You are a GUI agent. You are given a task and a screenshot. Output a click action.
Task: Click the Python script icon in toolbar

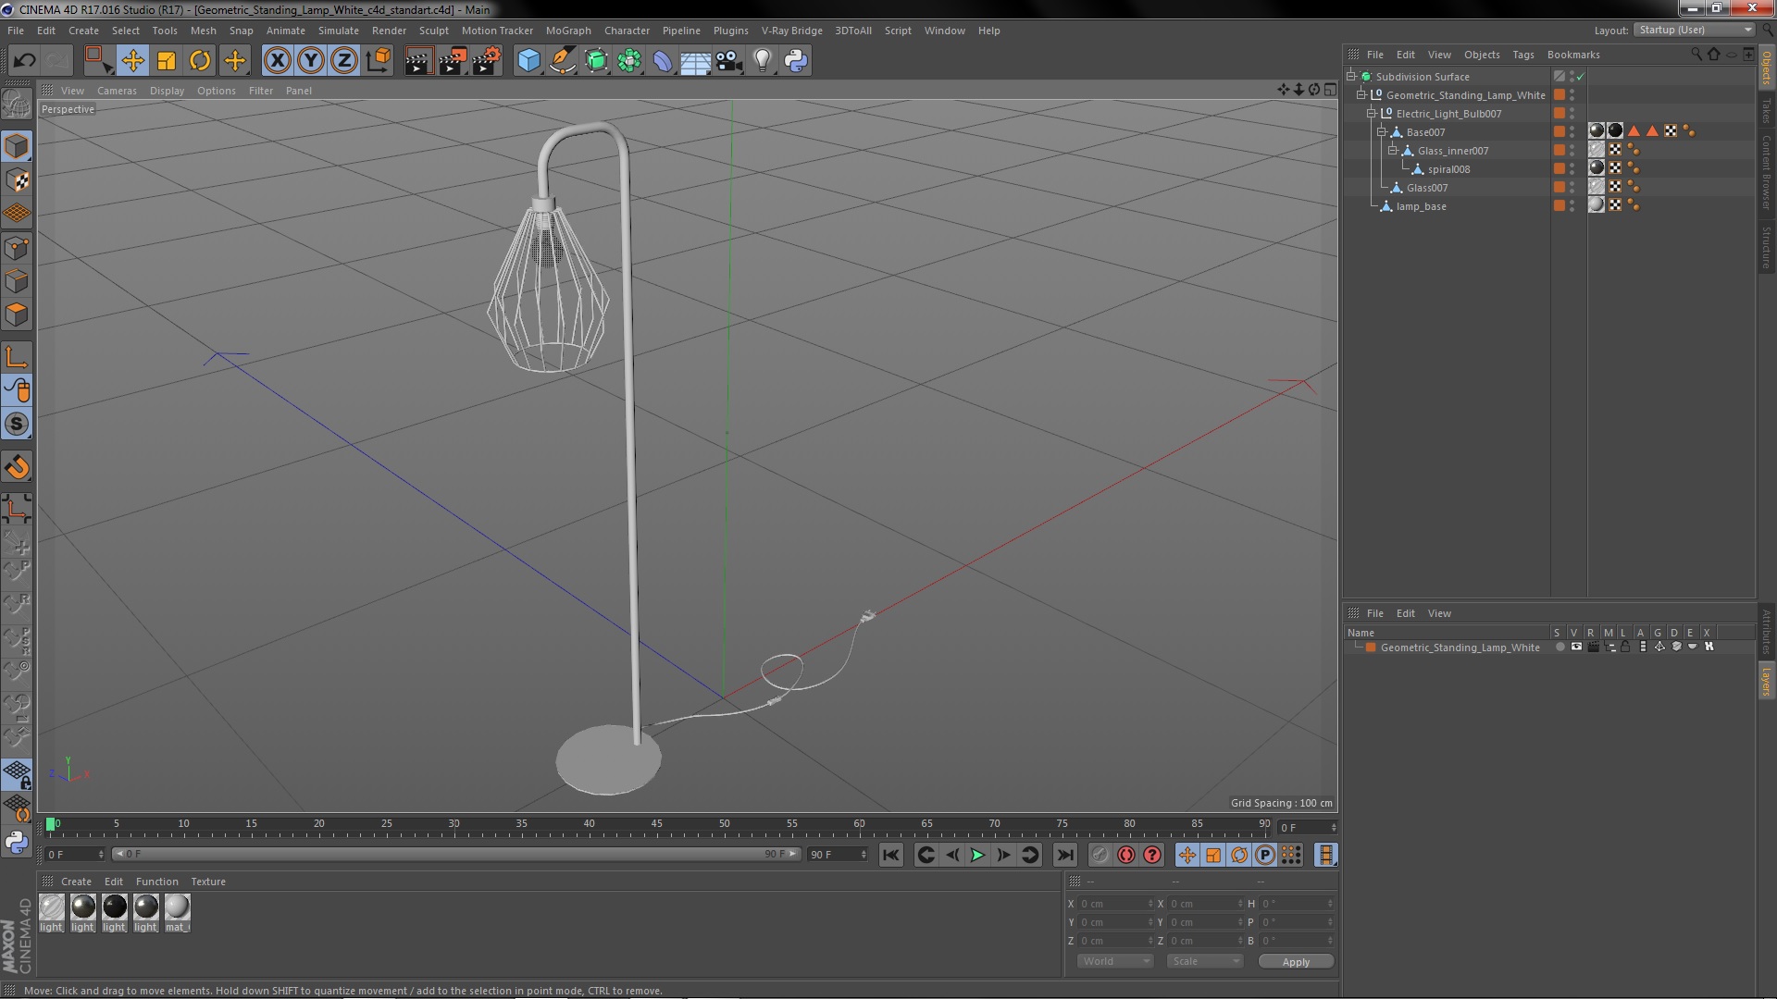[x=796, y=61]
